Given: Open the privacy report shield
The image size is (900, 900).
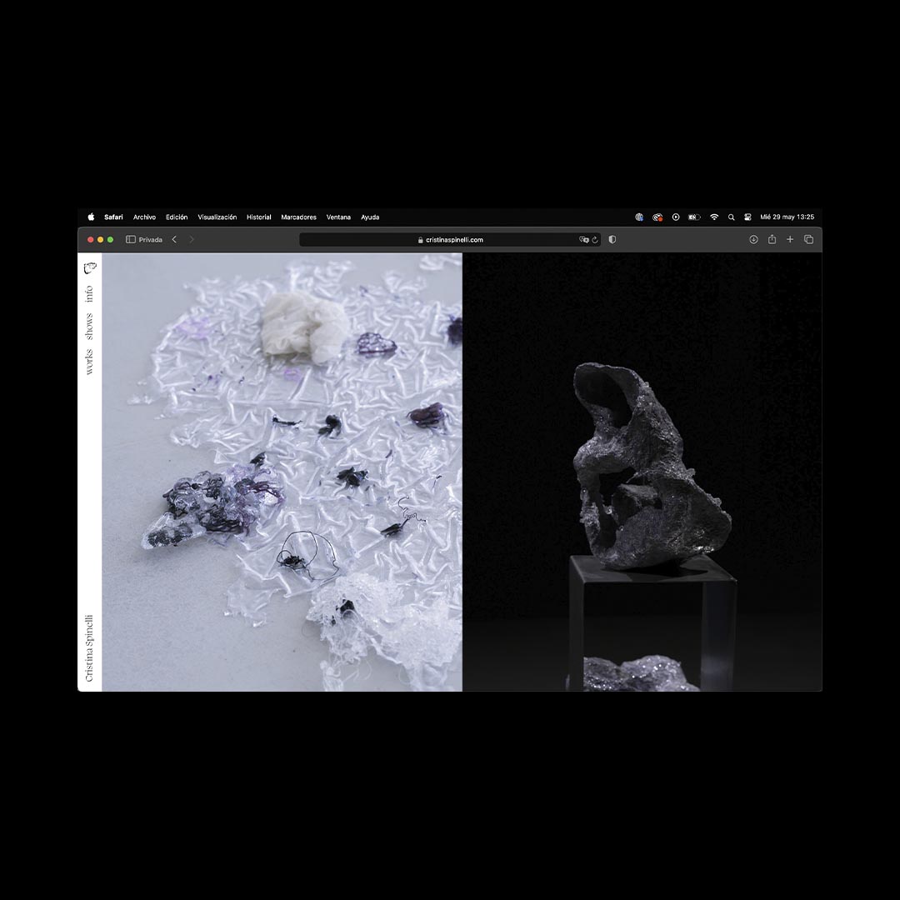Looking at the screenshot, I should 612,239.
